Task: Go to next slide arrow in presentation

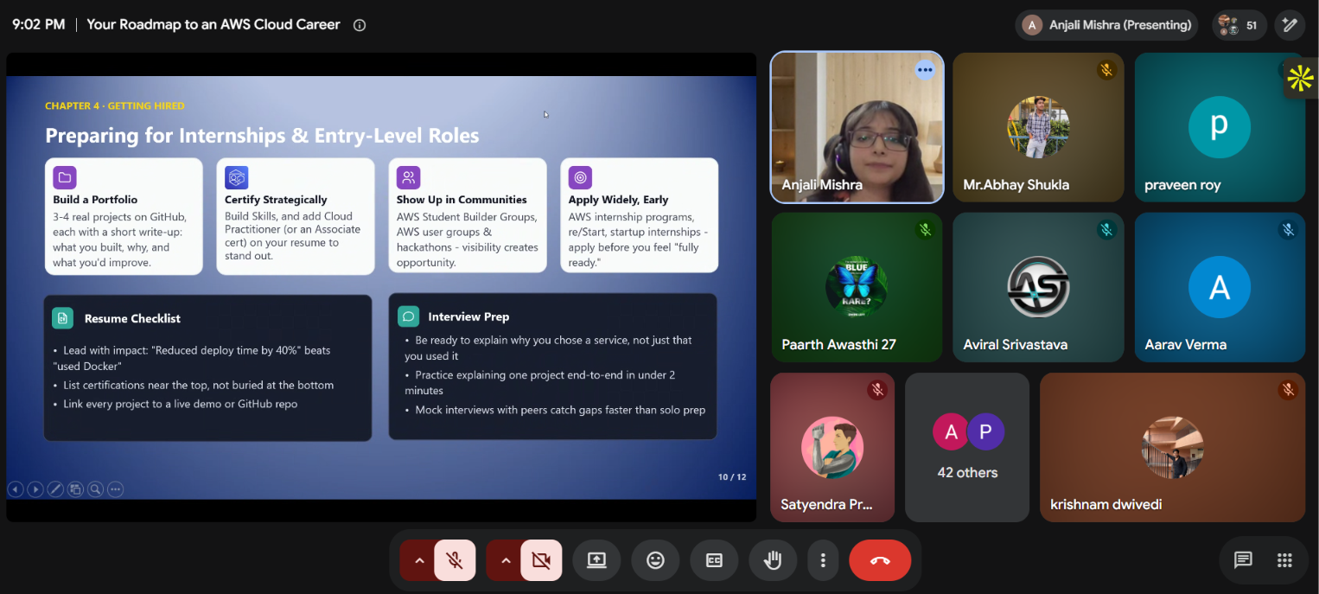Action: pos(35,489)
